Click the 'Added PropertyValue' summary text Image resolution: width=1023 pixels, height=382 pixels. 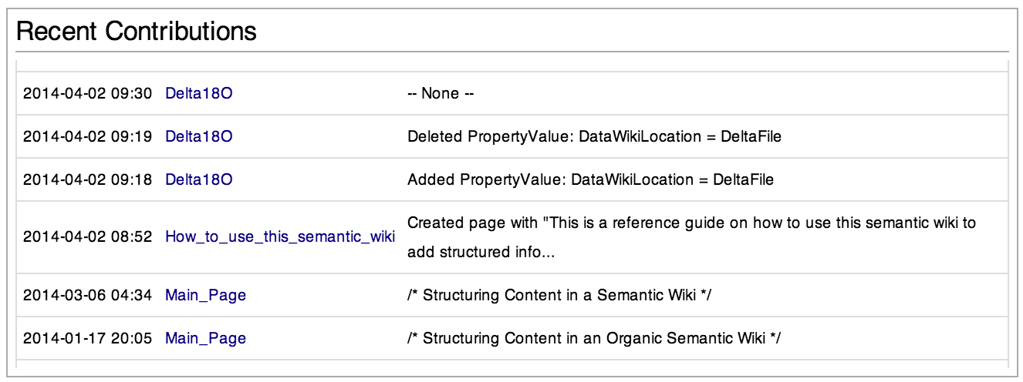[x=590, y=180]
